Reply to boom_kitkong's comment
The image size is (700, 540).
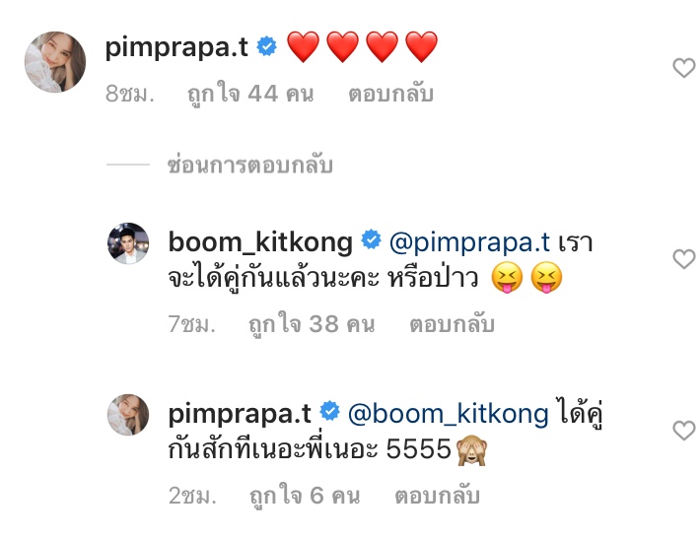pyautogui.click(x=452, y=324)
